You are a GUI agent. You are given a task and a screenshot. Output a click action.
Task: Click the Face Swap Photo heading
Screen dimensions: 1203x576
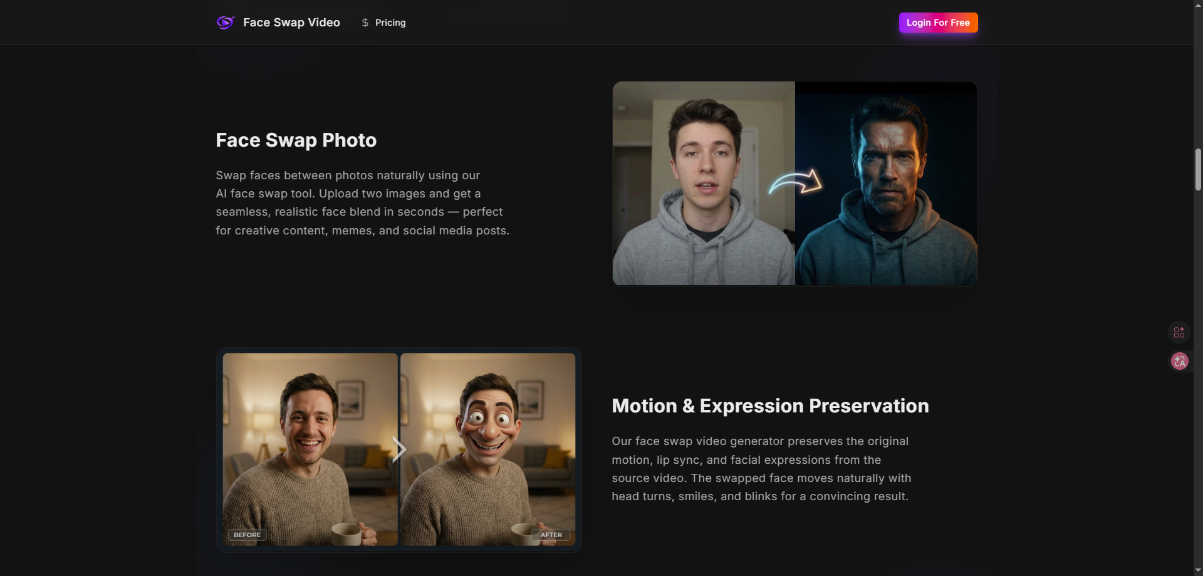296,140
